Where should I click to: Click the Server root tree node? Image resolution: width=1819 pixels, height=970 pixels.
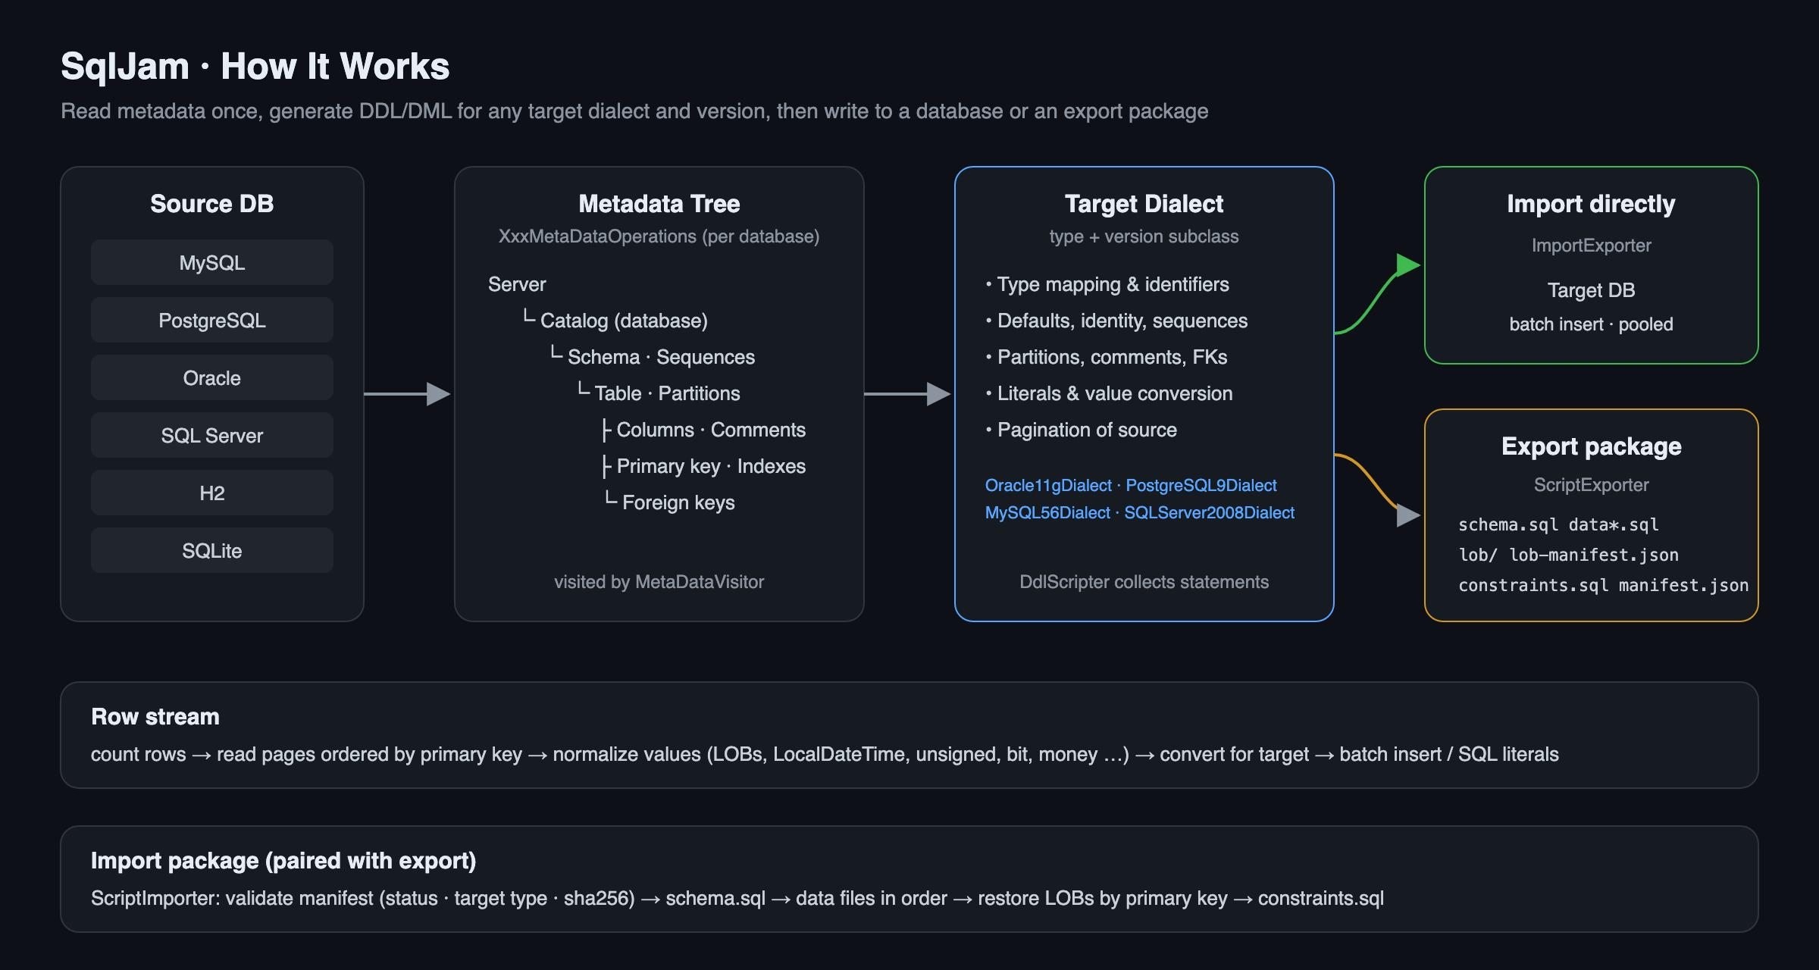tap(517, 284)
